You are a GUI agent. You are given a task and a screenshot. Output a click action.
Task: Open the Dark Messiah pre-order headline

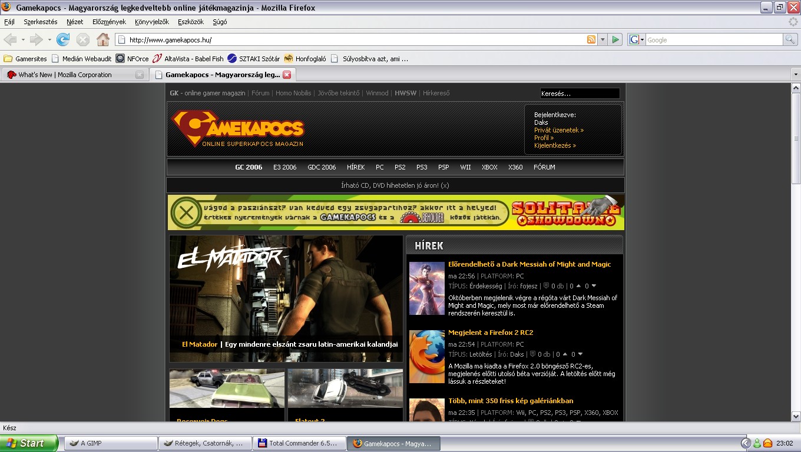[x=529, y=264]
